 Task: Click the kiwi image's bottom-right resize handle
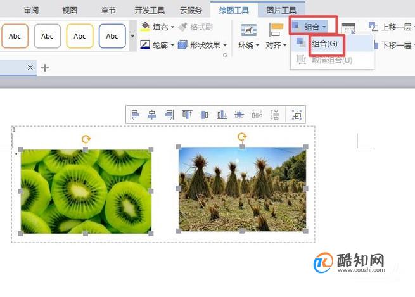(151, 233)
